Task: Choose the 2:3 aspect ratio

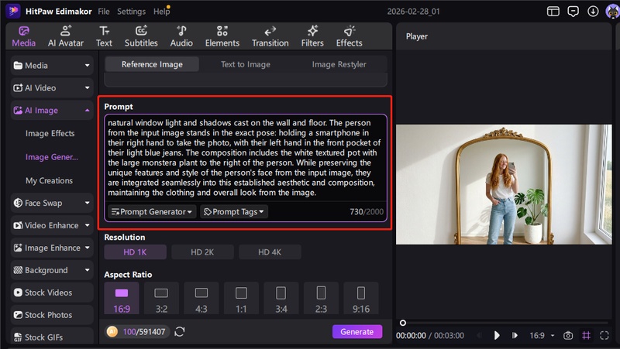Action: (x=321, y=299)
